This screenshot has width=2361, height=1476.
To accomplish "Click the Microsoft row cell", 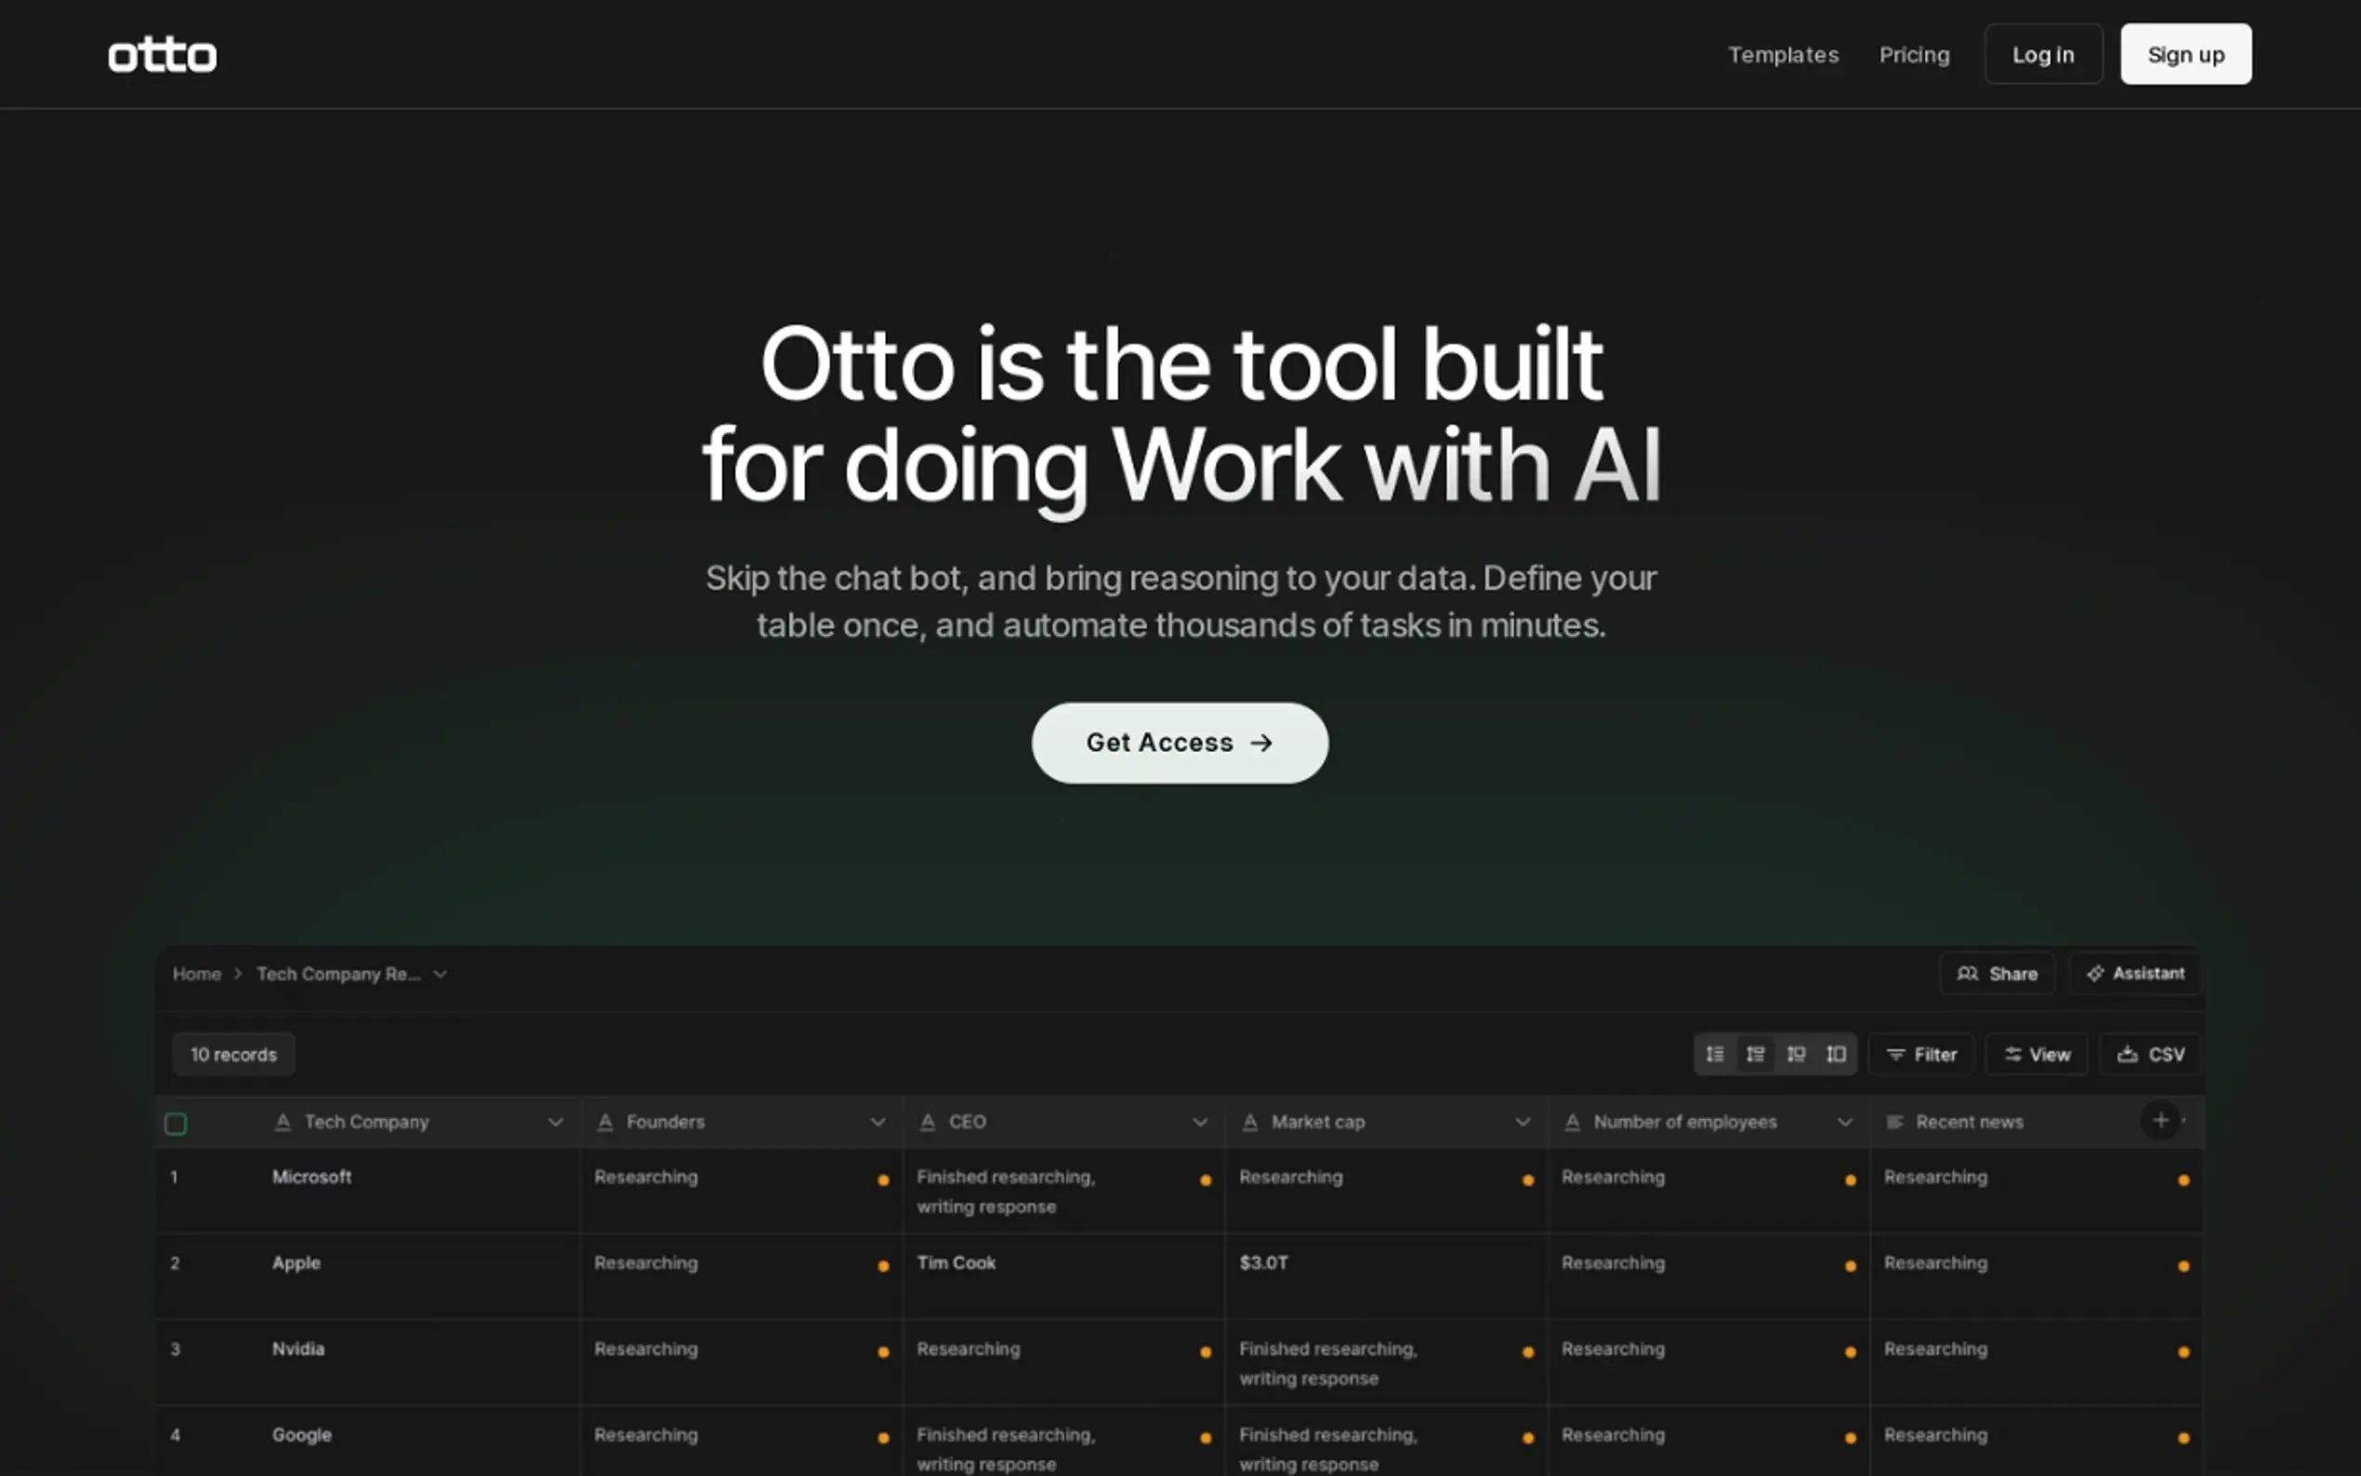I will (311, 1178).
